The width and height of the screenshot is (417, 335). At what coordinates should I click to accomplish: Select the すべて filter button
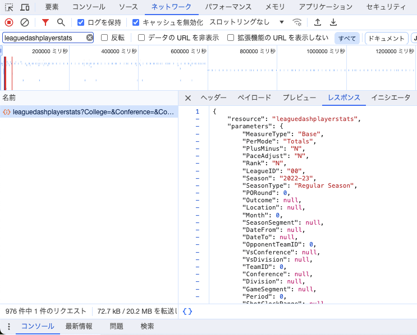pos(347,38)
